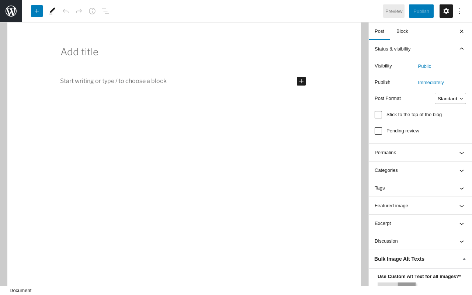Click Document in the bottom breadcrumb
This screenshot has height=295, width=472.
click(x=21, y=291)
